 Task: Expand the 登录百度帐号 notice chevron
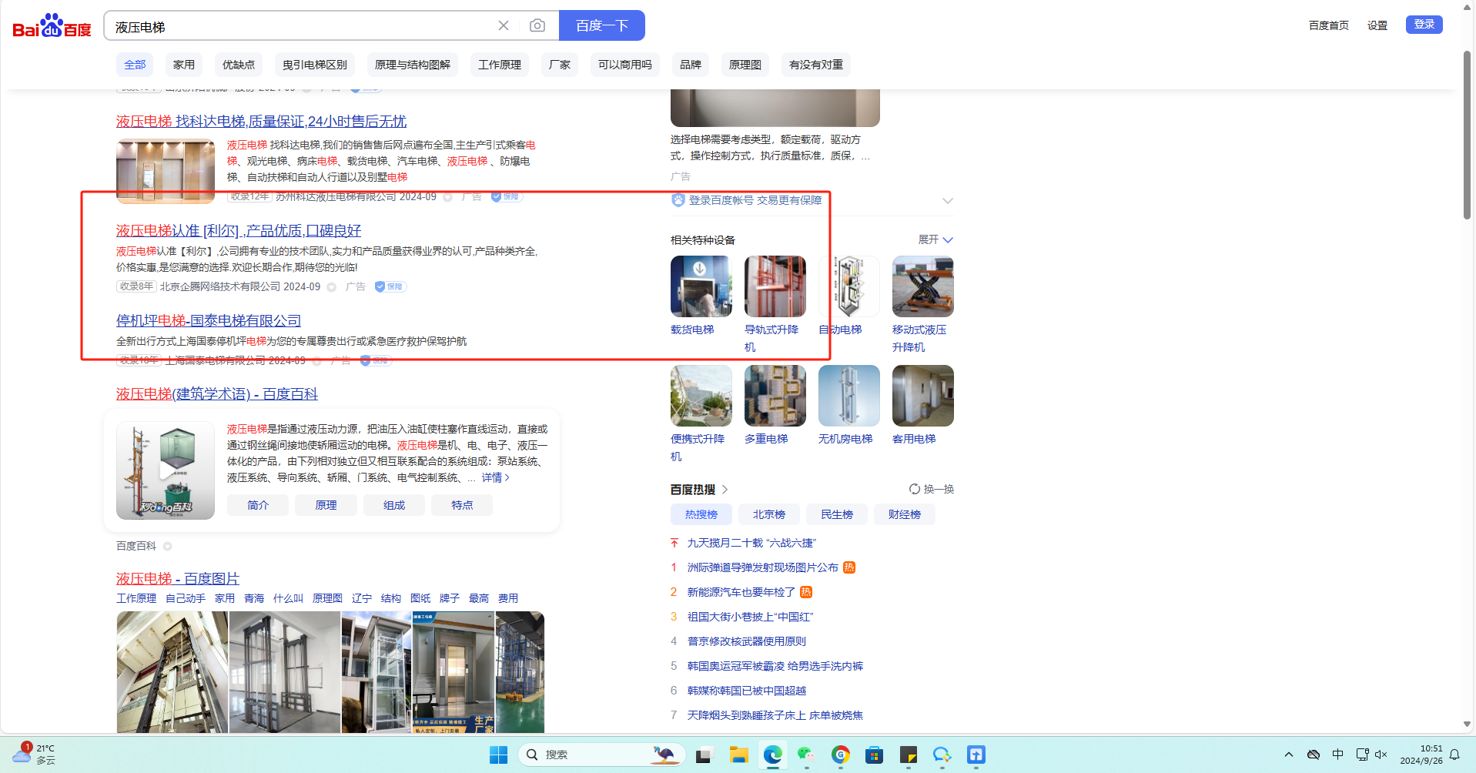[x=948, y=201]
